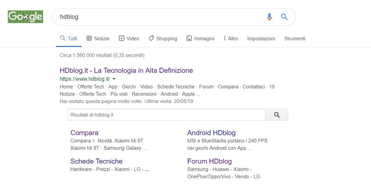Click the Risultati di hdblog.it search field

pyautogui.click(x=166, y=115)
